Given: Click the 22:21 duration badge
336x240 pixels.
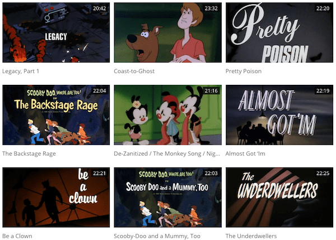Looking at the screenshot, I should pos(100,173).
